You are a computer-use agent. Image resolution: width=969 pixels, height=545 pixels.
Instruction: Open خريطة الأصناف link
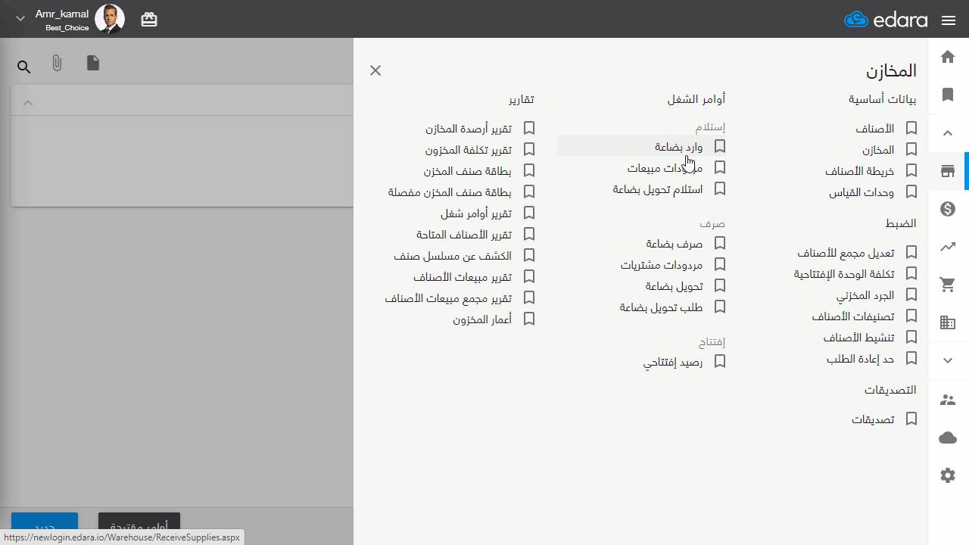[x=860, y=172]
